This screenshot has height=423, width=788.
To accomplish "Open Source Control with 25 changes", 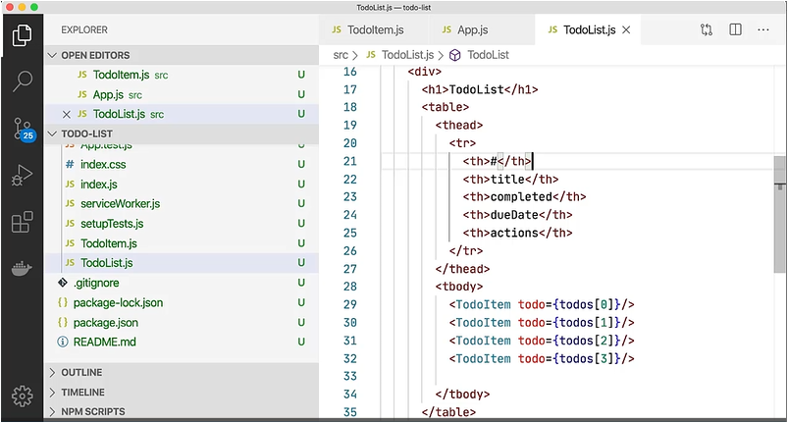I will tap(22, 129).
